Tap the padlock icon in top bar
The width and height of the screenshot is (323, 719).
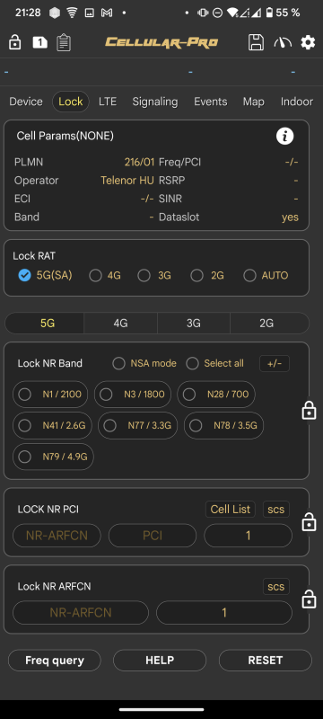[x=14, y=42]
